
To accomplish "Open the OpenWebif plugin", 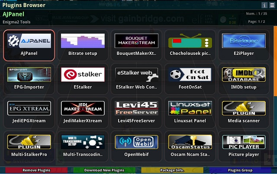I will (136, 146).
